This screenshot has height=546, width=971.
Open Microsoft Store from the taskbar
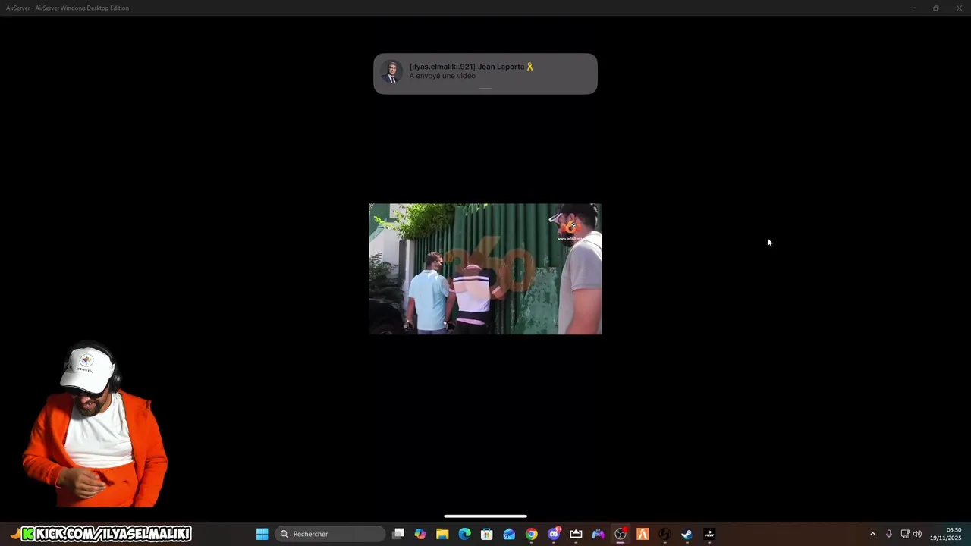[487, 534]
